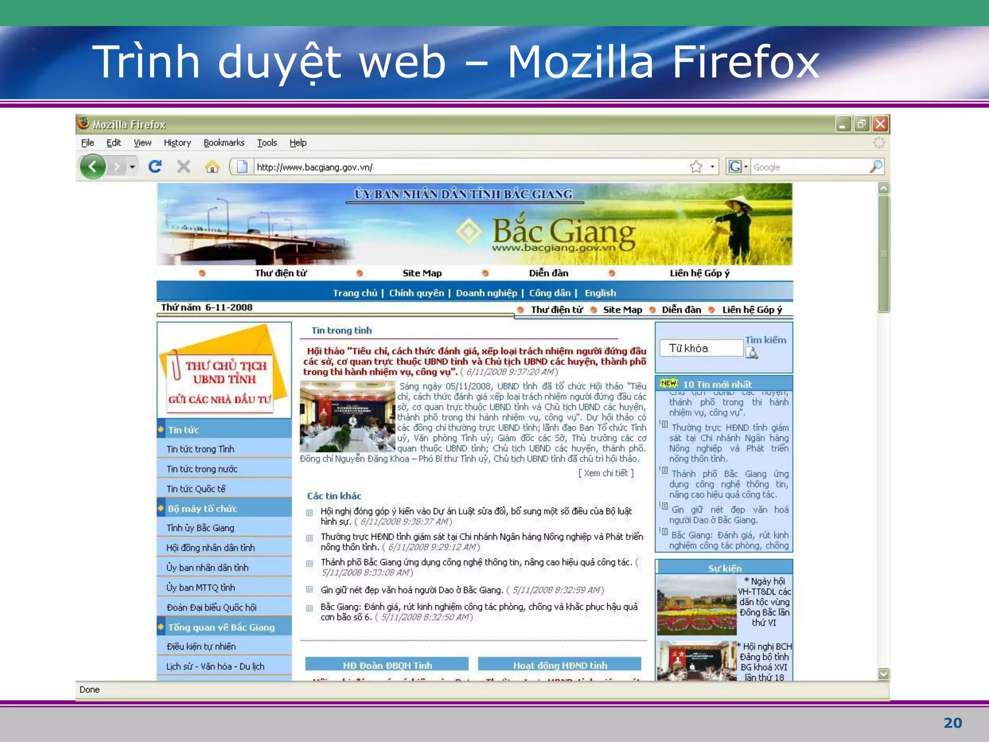Click the vertical scrollbar thumb
This screenshot has width=989, height=742.
[x=884, y=254]
